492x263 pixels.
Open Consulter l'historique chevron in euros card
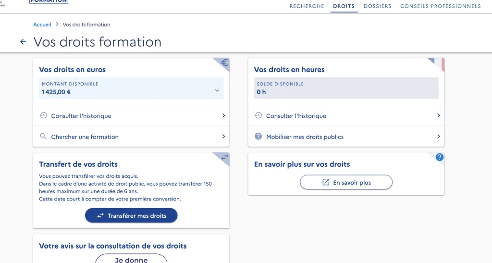coord(223,116)
